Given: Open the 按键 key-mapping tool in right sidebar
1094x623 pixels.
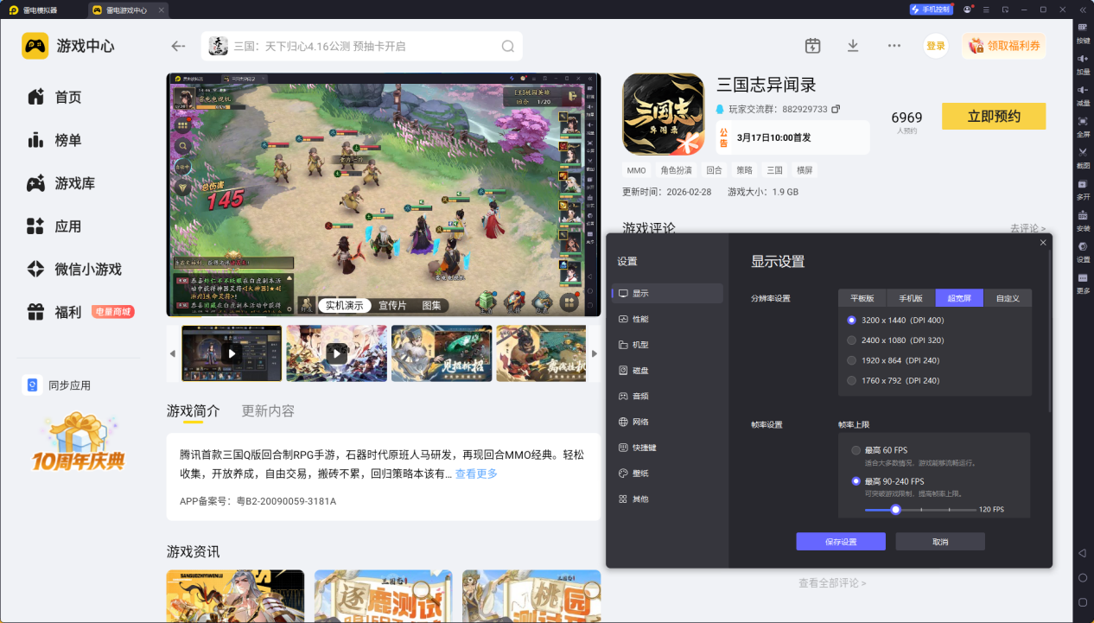Looking at the screenshot, I should [1083, 33].
